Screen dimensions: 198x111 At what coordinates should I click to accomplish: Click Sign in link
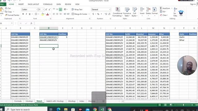tap(193, 4)
